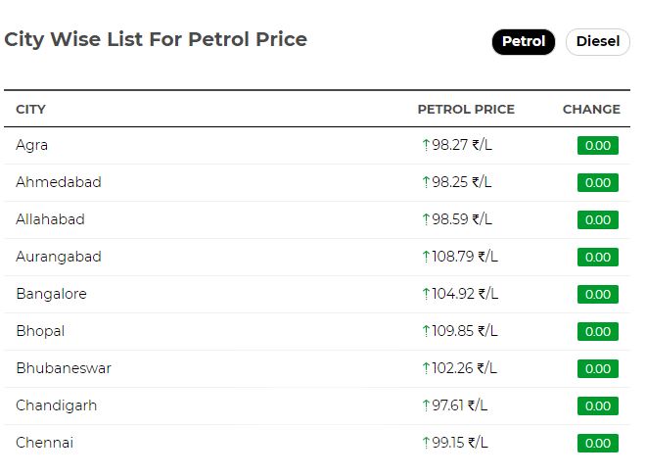Open the Chennai city link
This screenshot has width=646, height=476.
pyautogui.click(x=44, y=443)
